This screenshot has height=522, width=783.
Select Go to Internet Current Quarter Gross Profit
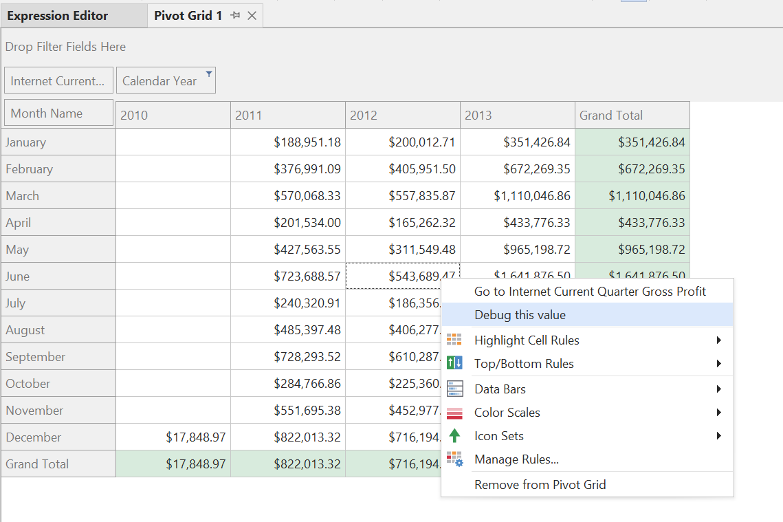[590, 292]
